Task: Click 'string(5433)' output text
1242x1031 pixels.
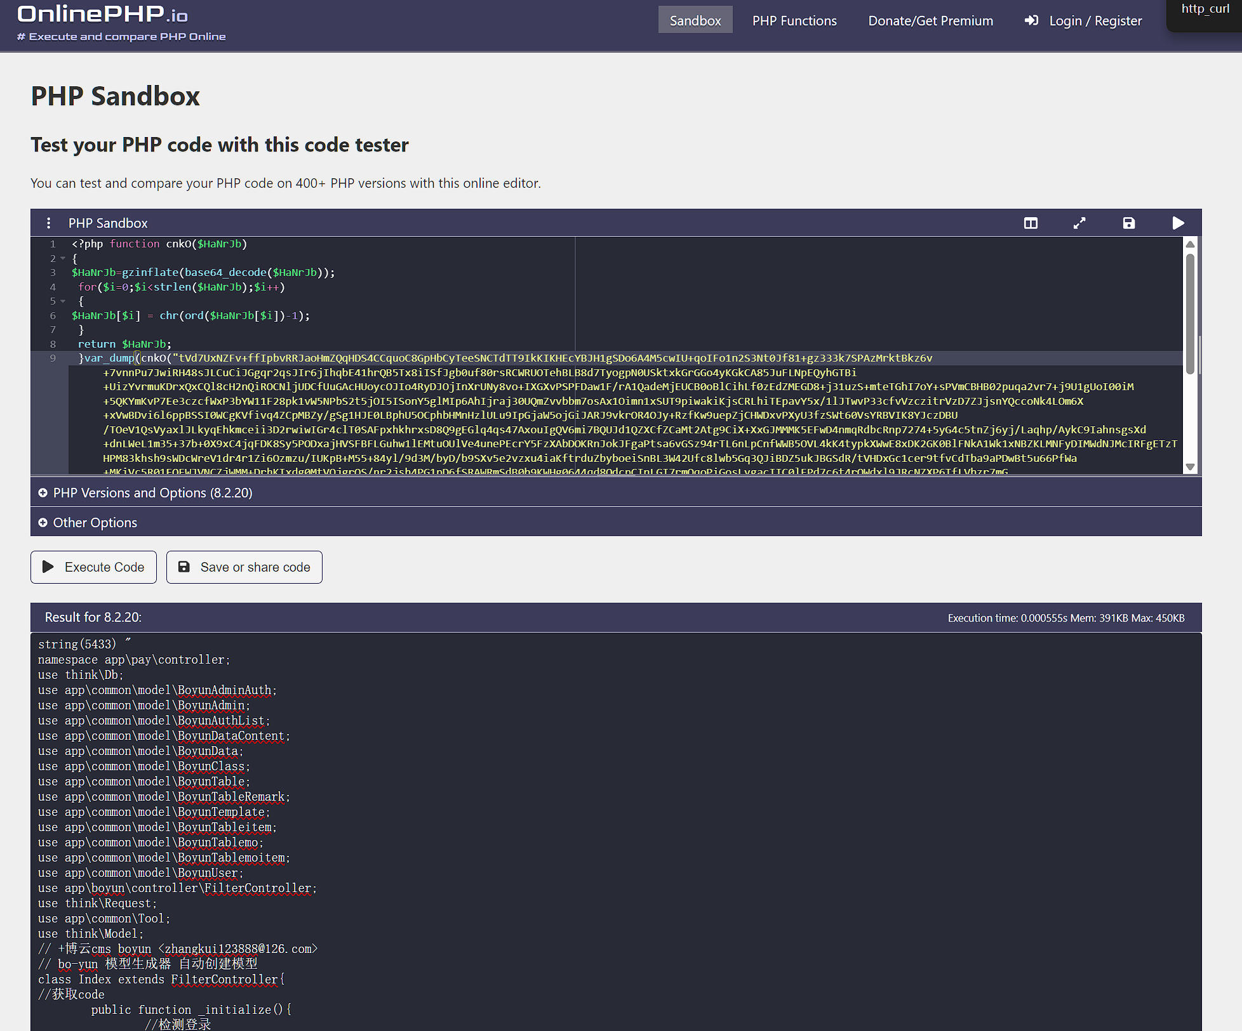Action: 77,645
